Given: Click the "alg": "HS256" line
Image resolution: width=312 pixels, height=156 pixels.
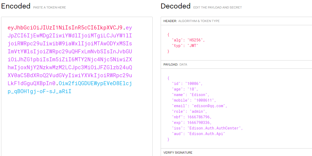Looking at the screenshot, I should pos(188,40).
